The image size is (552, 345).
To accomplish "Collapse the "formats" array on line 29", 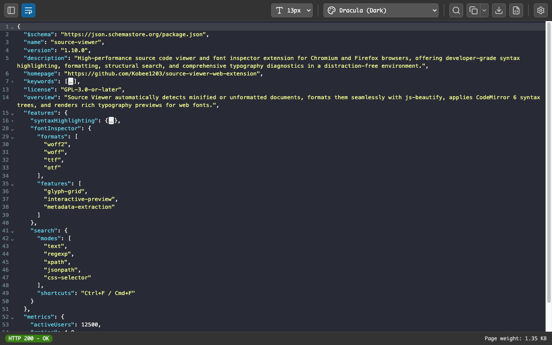I will point(13,137).
